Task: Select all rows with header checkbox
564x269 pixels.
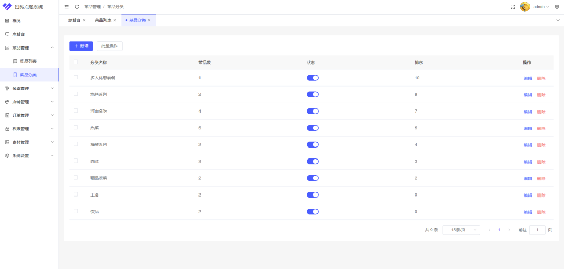Action: click(x=76, y=62)
